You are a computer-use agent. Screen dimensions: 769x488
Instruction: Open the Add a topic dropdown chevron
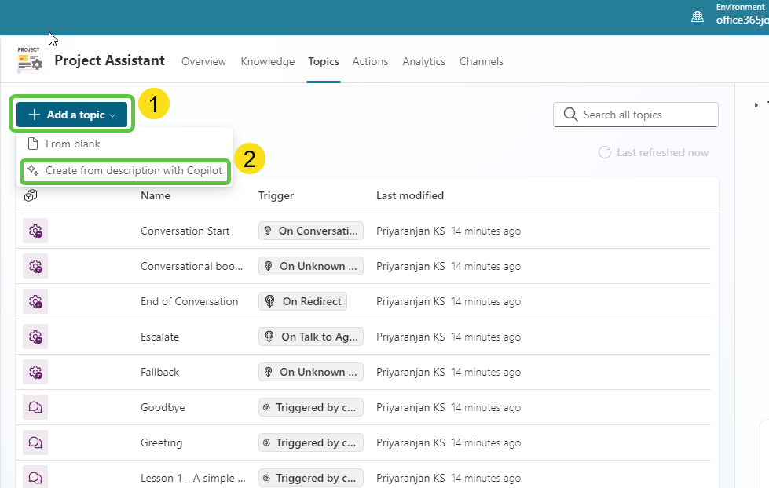coord(112,114)
